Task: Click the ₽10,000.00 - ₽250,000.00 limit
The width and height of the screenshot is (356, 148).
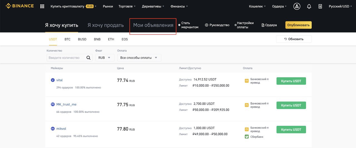Action: click(211, 86)
